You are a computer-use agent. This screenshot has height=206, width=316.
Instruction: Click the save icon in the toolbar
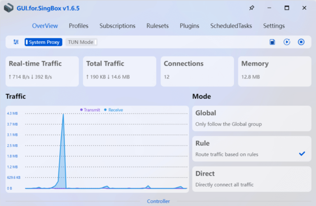tap(272, 42)
